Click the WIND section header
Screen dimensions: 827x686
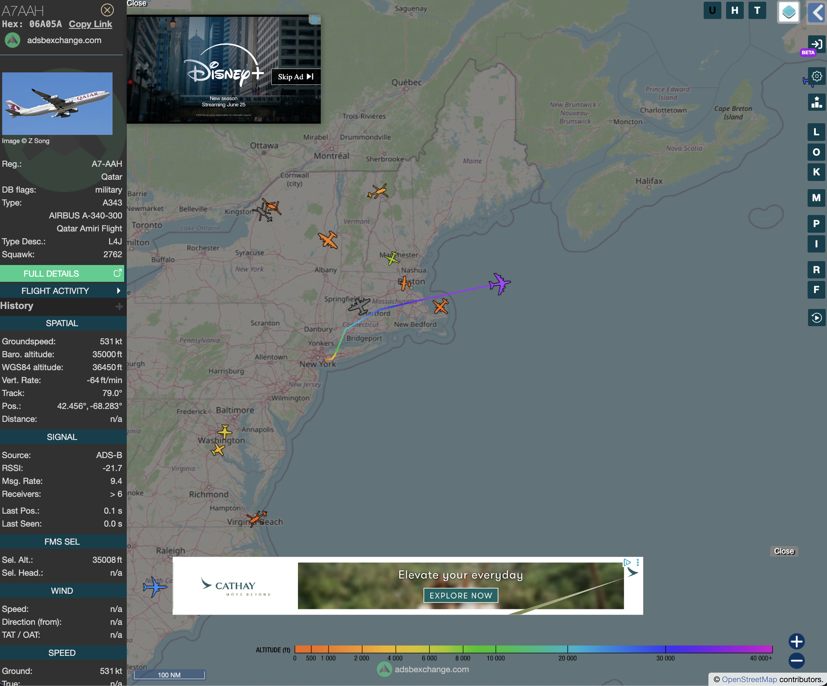coord(62,591)
